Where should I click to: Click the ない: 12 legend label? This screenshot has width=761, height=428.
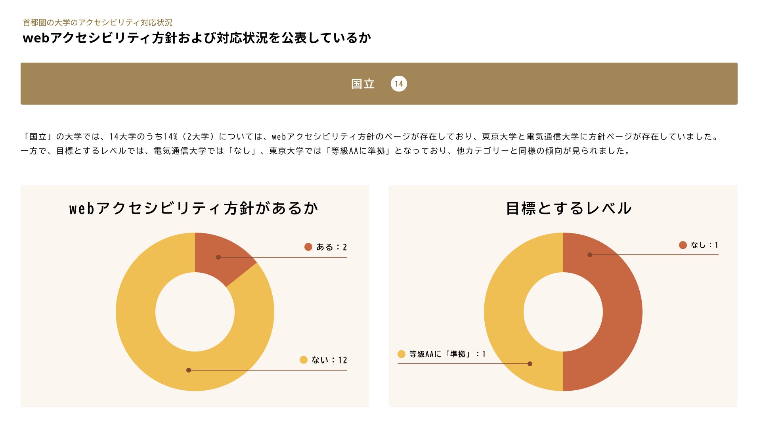tap(329, 360)
